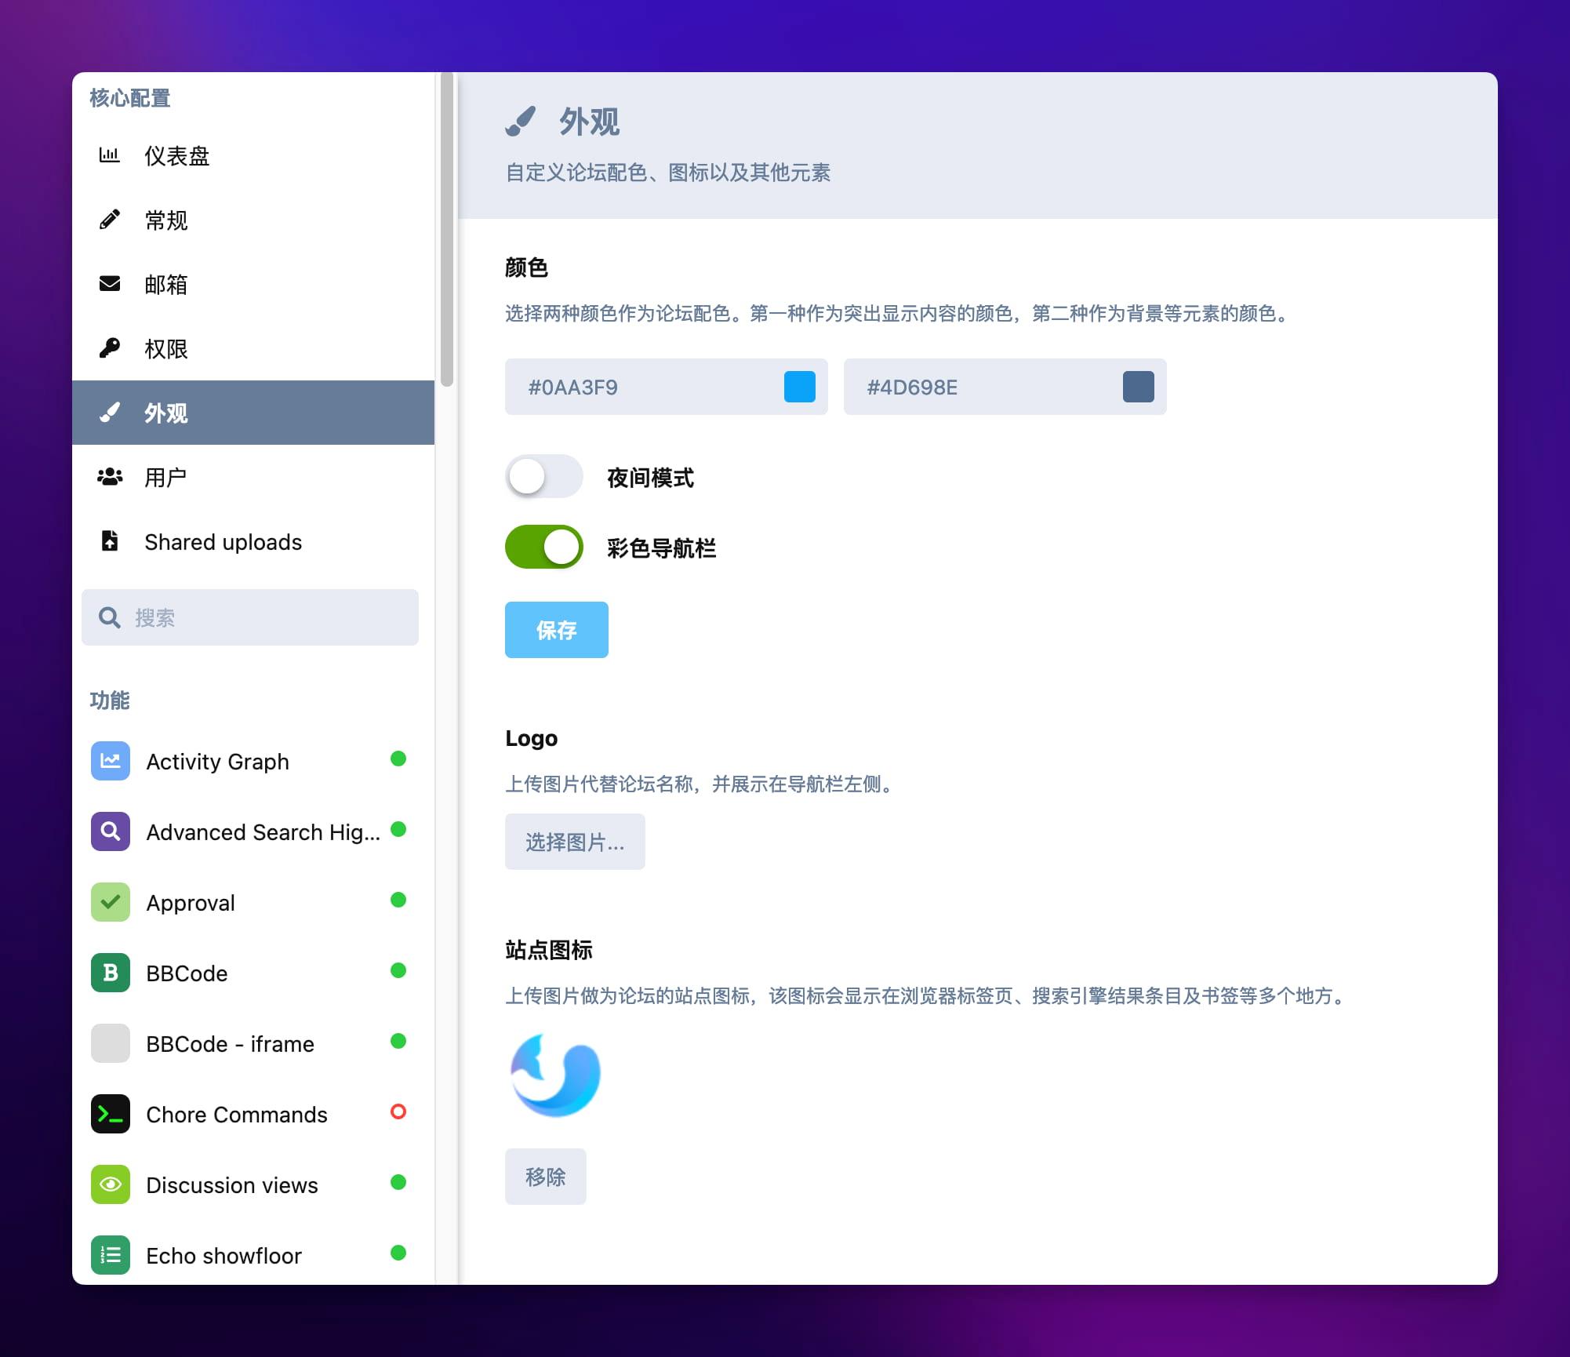Open the Echo showfloor extension

tap(253, 1255)
